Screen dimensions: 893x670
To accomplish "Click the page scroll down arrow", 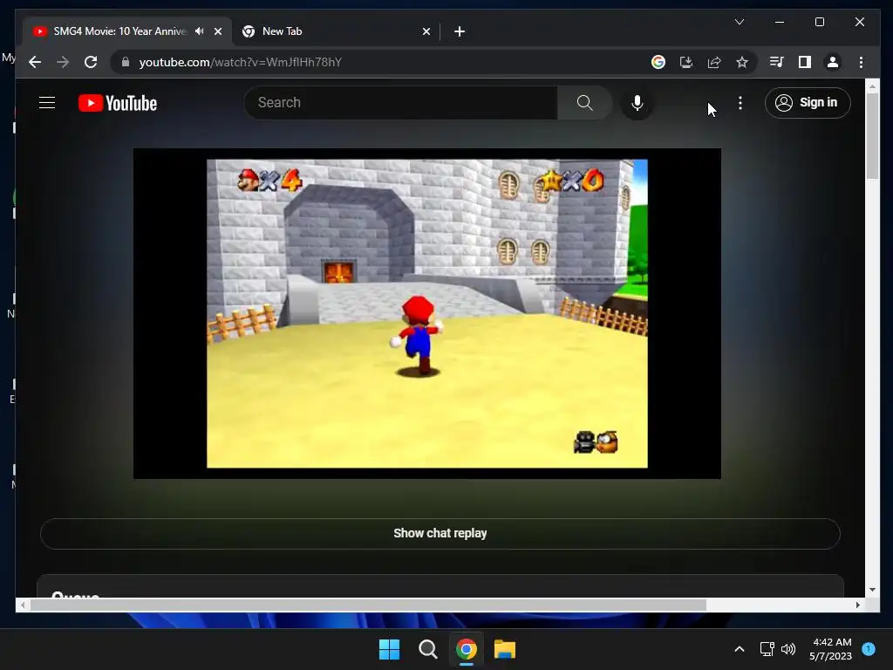I will pos(872,590).
